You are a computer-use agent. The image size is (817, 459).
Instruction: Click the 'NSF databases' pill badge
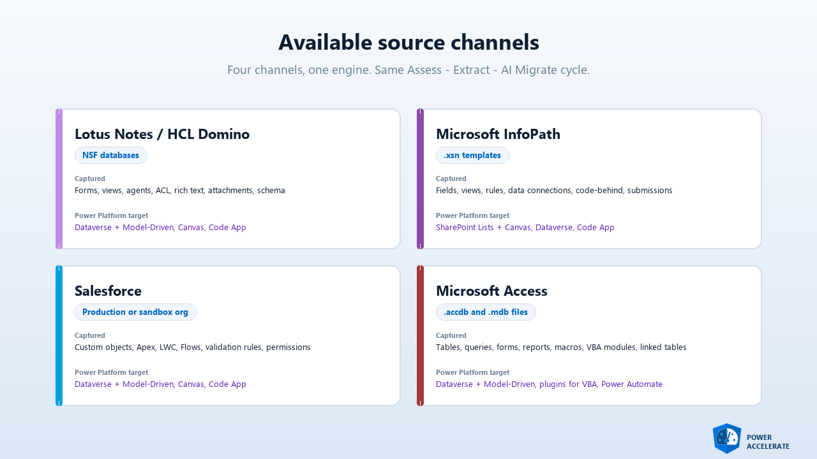pos(111,155)
